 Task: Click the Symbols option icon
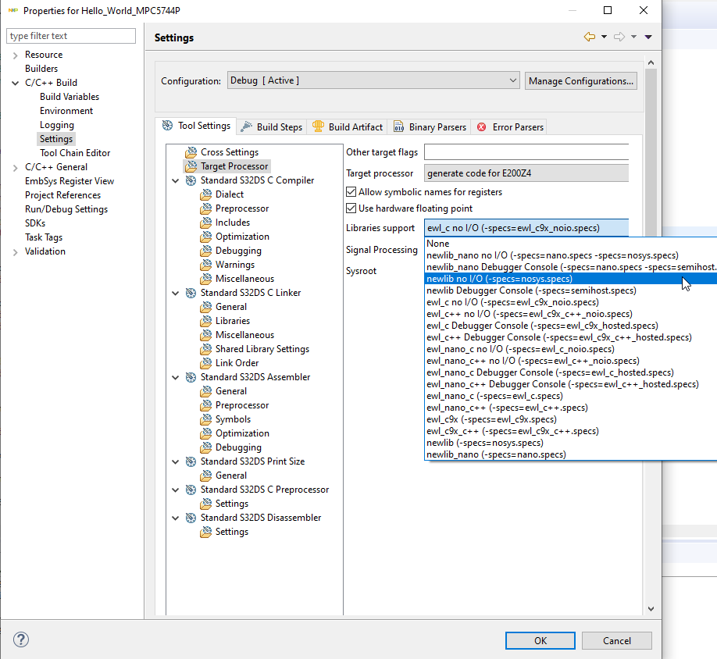coord(205,419)
